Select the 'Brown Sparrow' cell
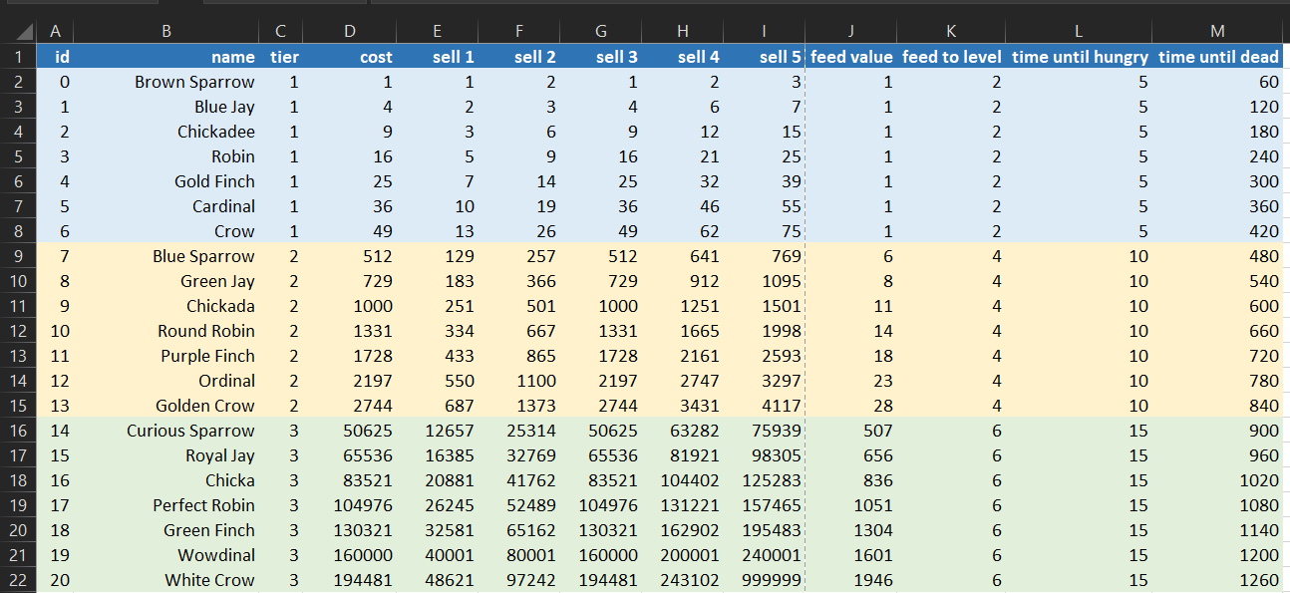This screenshot has width=1290, height=593. click(x=166, y=82)
